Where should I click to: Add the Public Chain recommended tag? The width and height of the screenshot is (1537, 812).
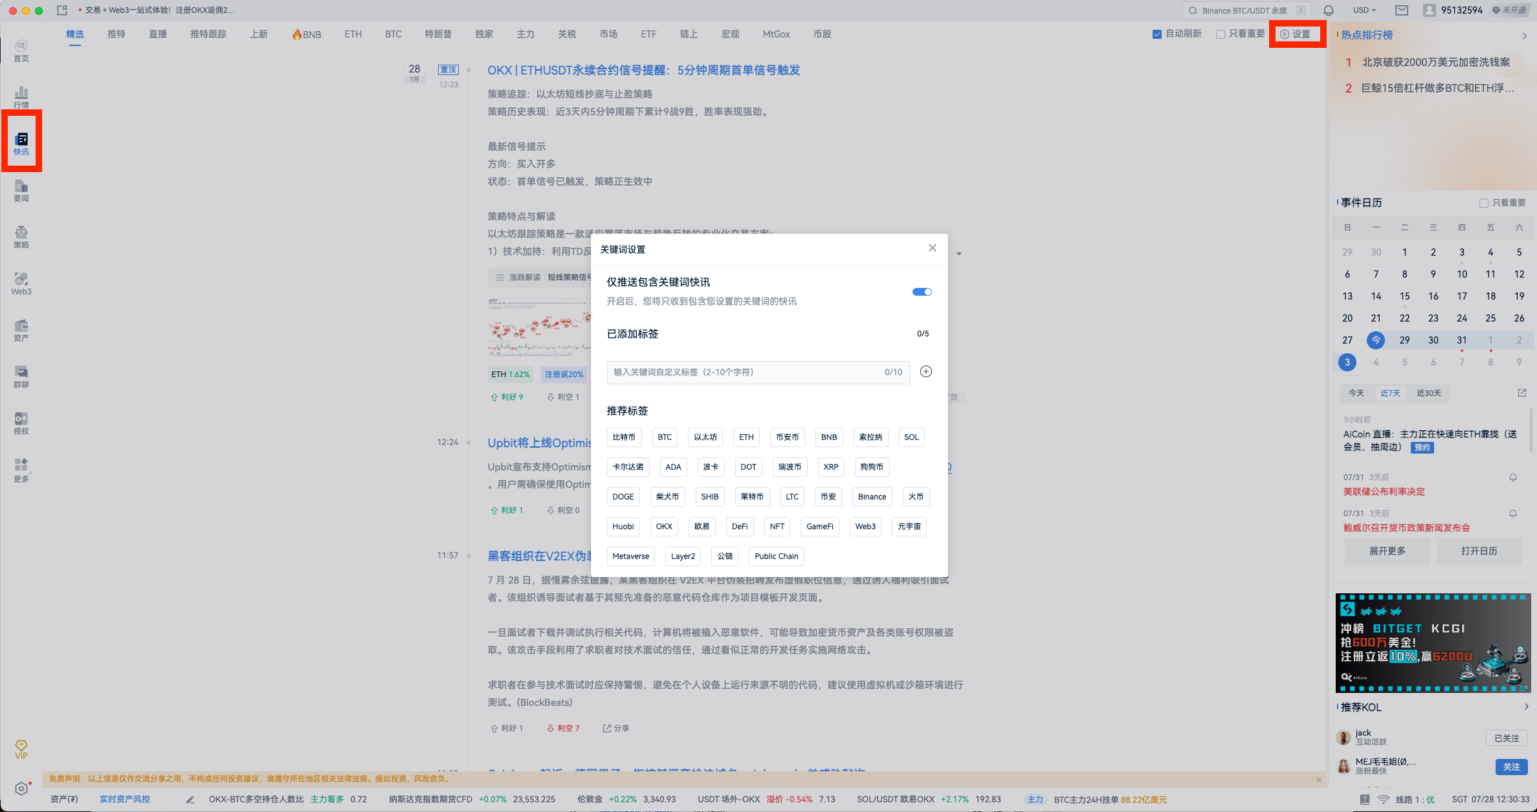776,556
